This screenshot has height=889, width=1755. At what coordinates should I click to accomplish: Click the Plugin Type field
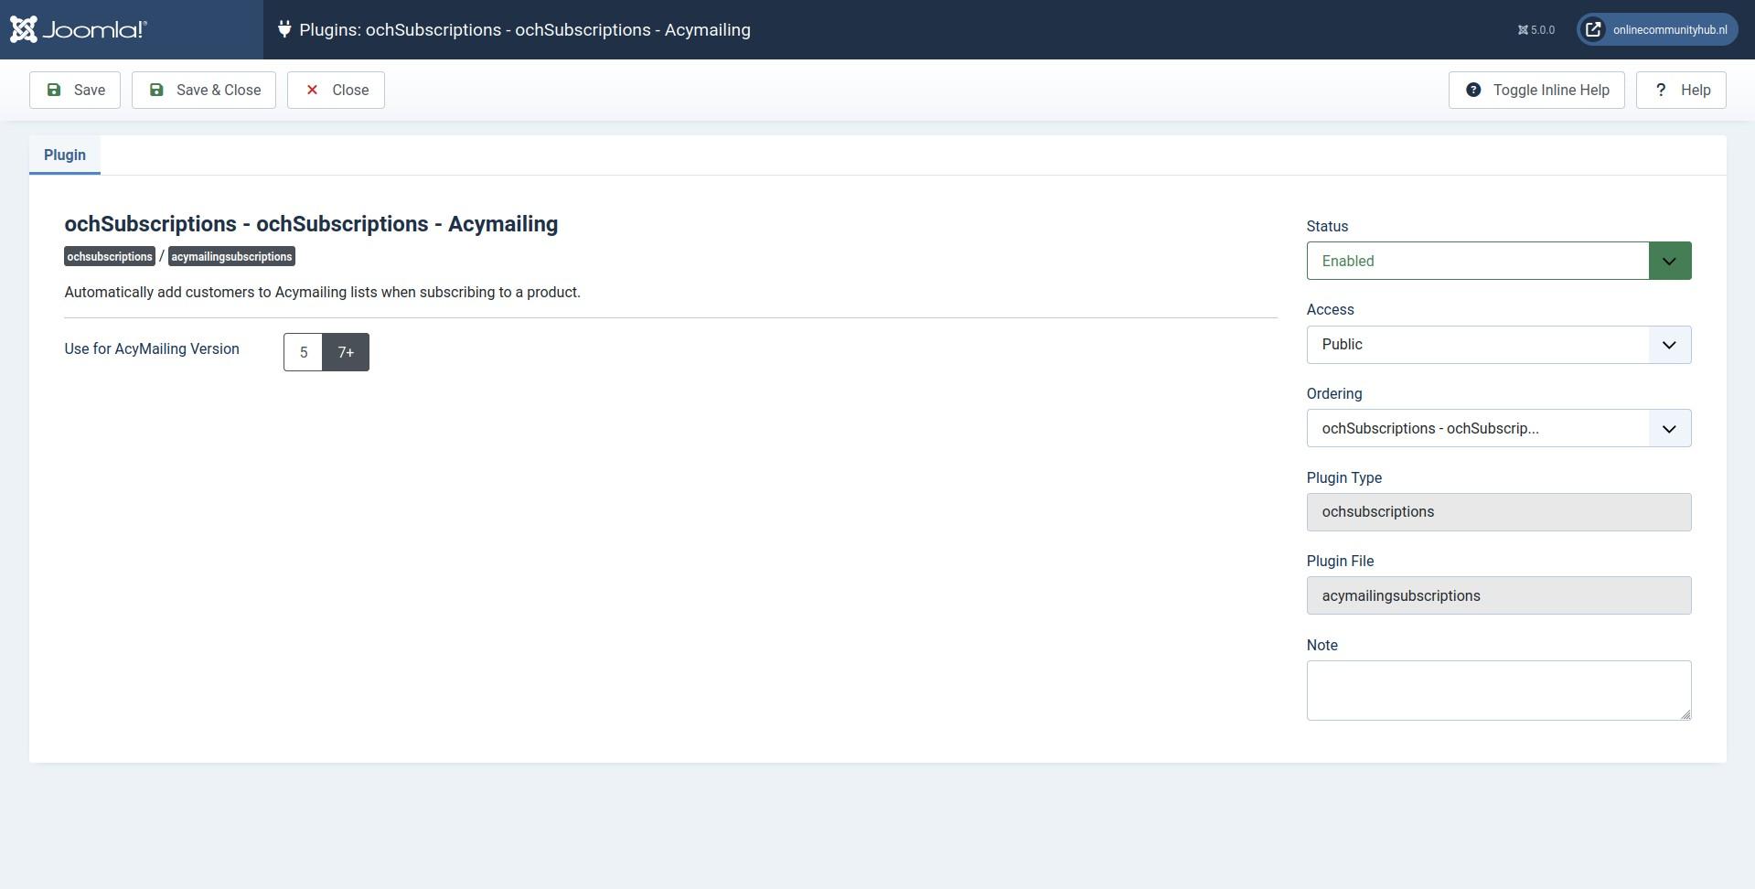[1499, 512]
